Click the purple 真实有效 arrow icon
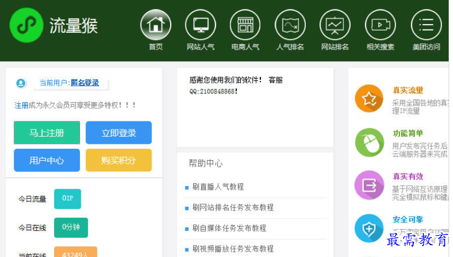The height and width of the screenshot is (257, 453). [369, 185]
